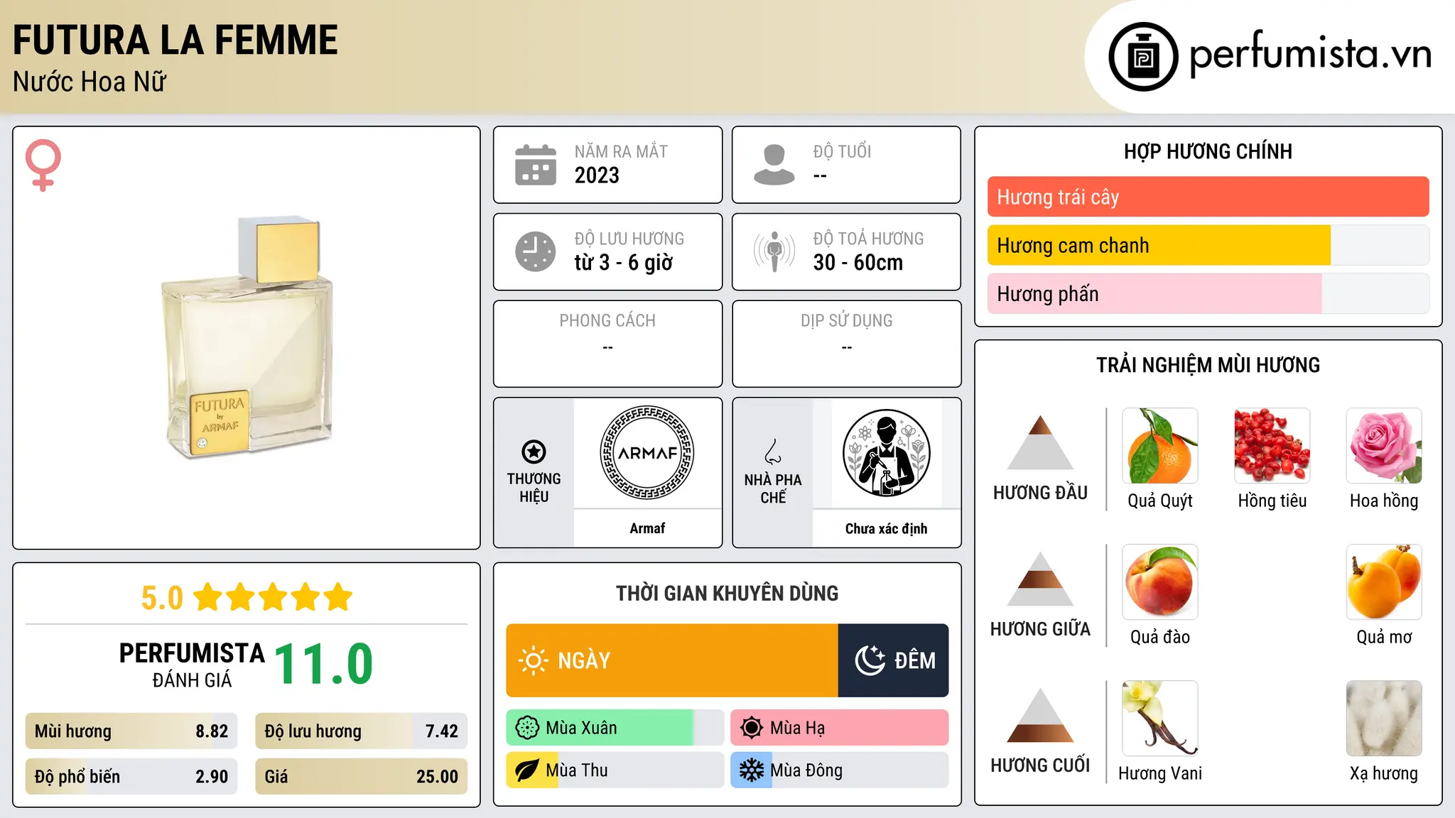Click the sillage value 30 - 60cm
Image resolution: width=1455 pixels, height=818 pixels.
tap(858, 263)
